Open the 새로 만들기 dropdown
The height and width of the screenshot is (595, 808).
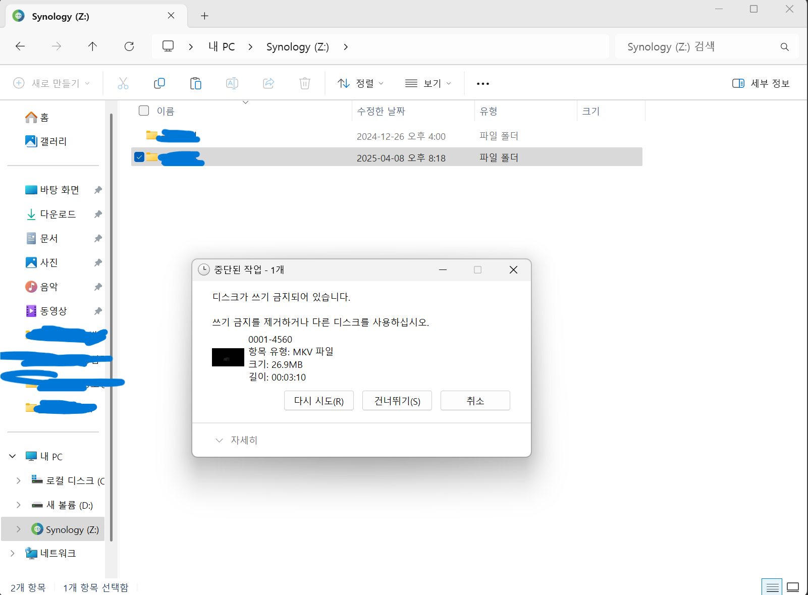[x=51, y=83]
